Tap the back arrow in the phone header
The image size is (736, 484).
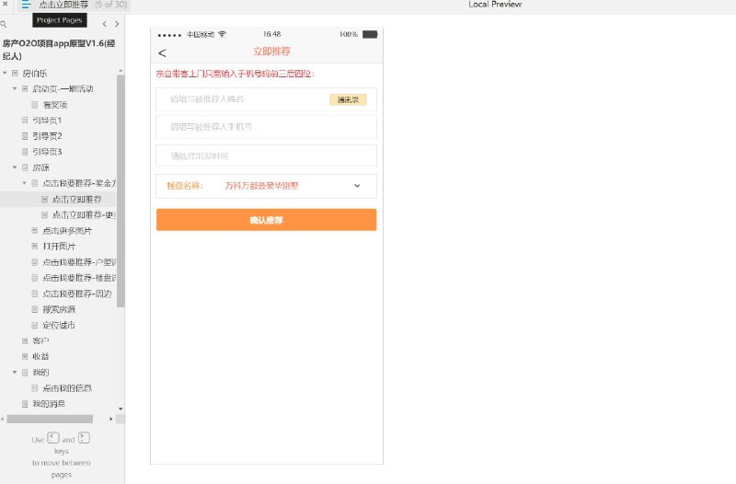pos(162,53)
